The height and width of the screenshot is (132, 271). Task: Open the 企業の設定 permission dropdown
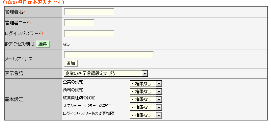(146, 84)
